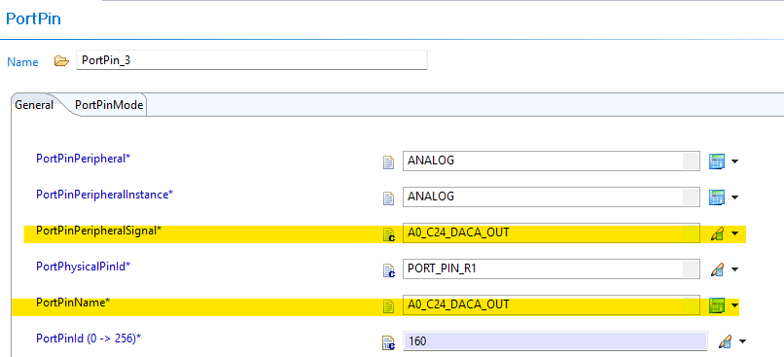
Task: Open the dropdown arrow for PortPinId row
Action: click(x=742, y=342)
